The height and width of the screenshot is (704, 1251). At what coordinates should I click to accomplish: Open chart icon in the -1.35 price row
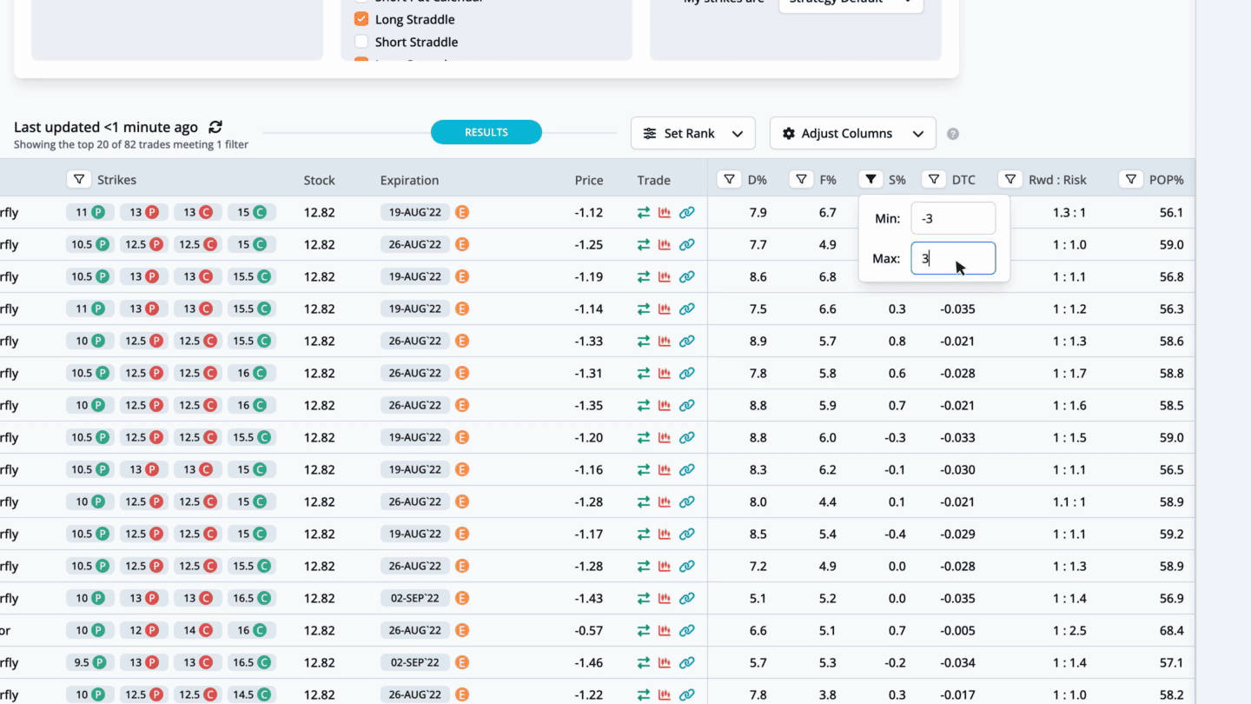(x=665, y=405)
